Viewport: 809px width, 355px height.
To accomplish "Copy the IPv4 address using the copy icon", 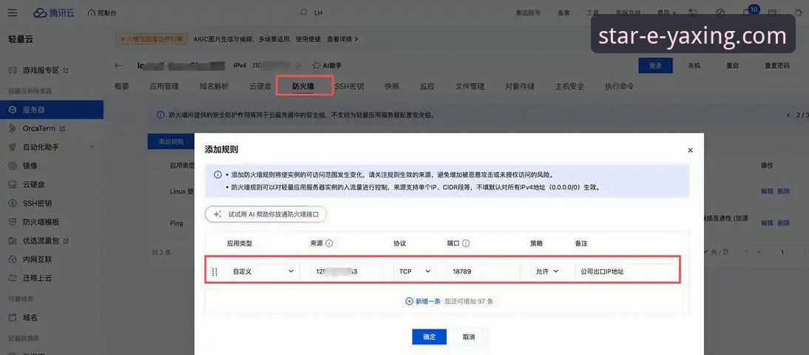I will pyautogui.click(x=298, y=66).
